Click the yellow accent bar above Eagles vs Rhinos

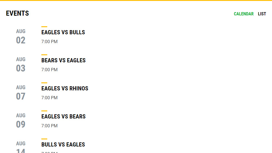tap(44, 83)
